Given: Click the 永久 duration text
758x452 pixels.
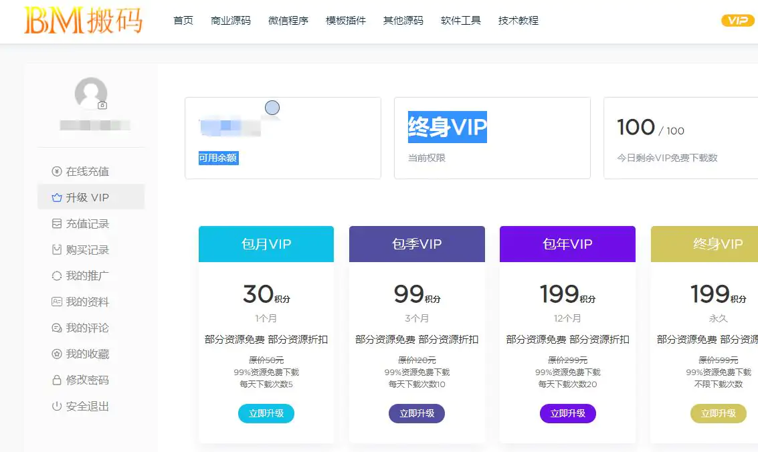Looking at the screenshot, I should [718, 319].
